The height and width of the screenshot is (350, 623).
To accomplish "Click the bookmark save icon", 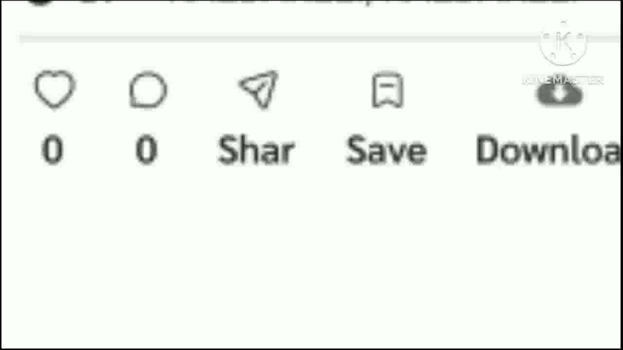I will point(387,90).
